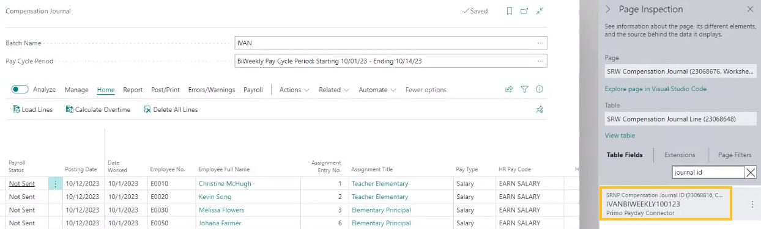Open row menu for Christine McHugh
The width and height of the screenshot is (761, 229).
coord(55,183)
